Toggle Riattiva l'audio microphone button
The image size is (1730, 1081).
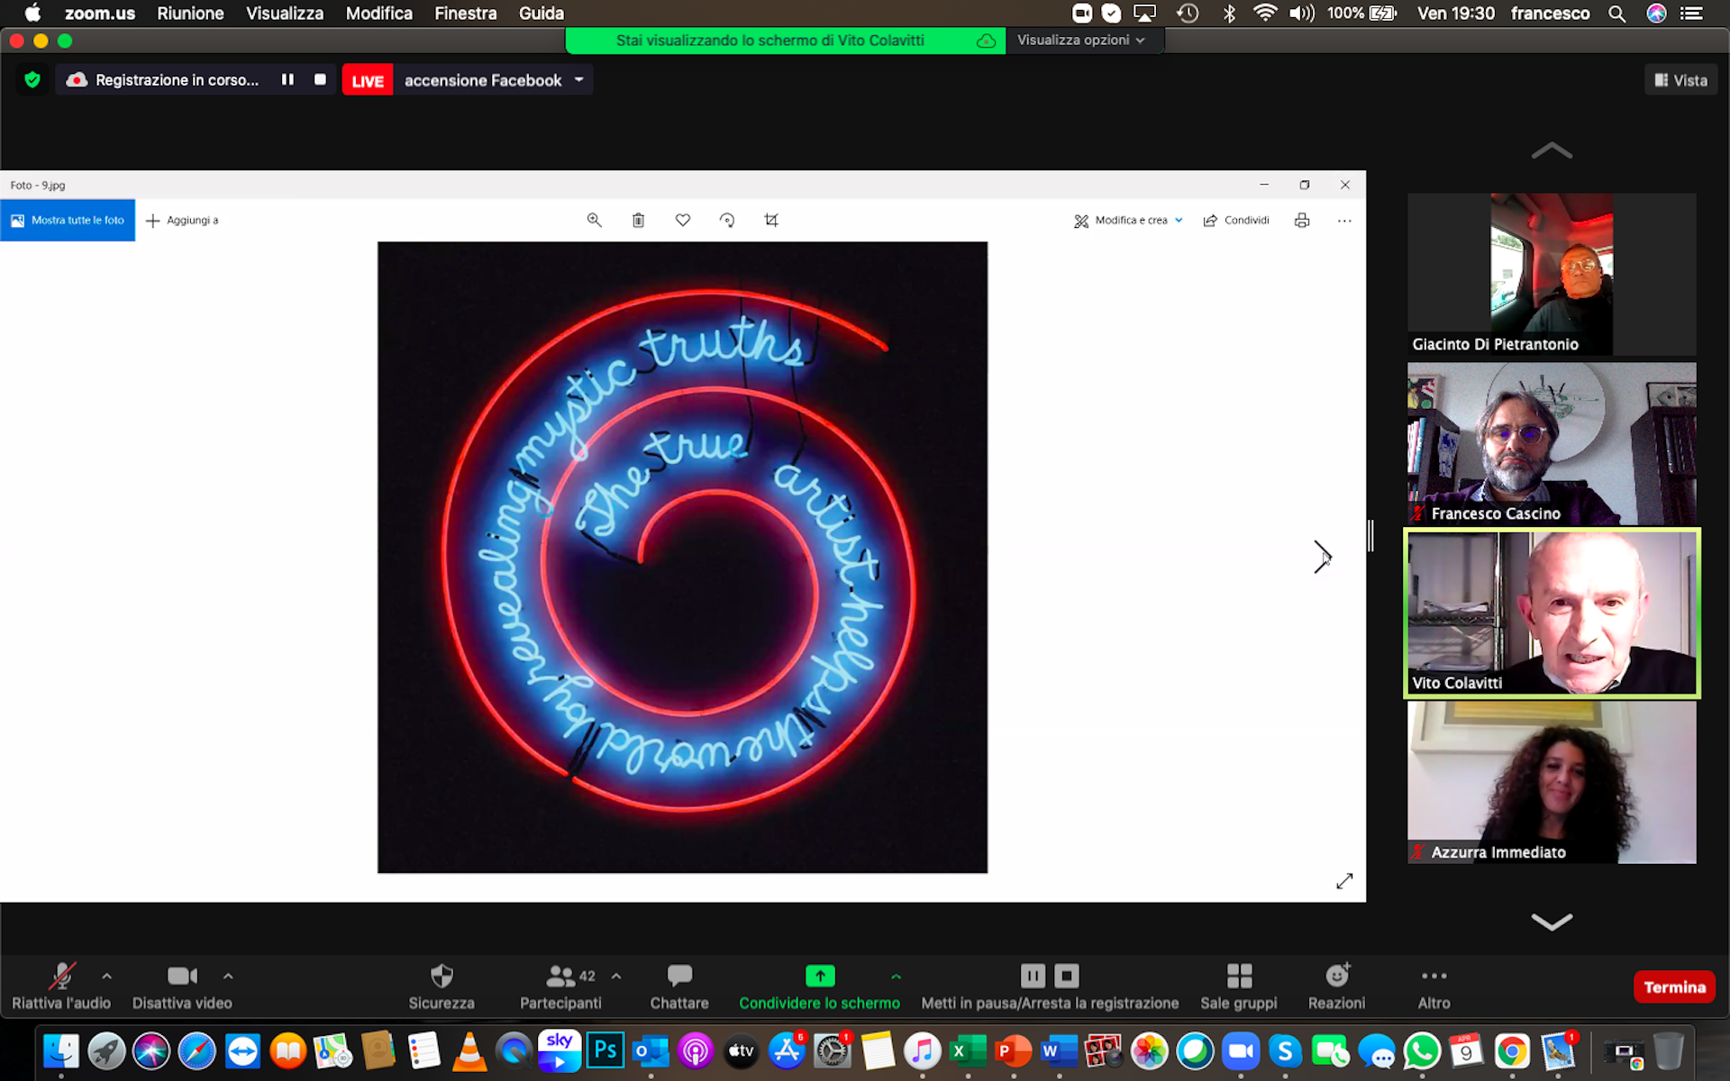click(61, 986)
